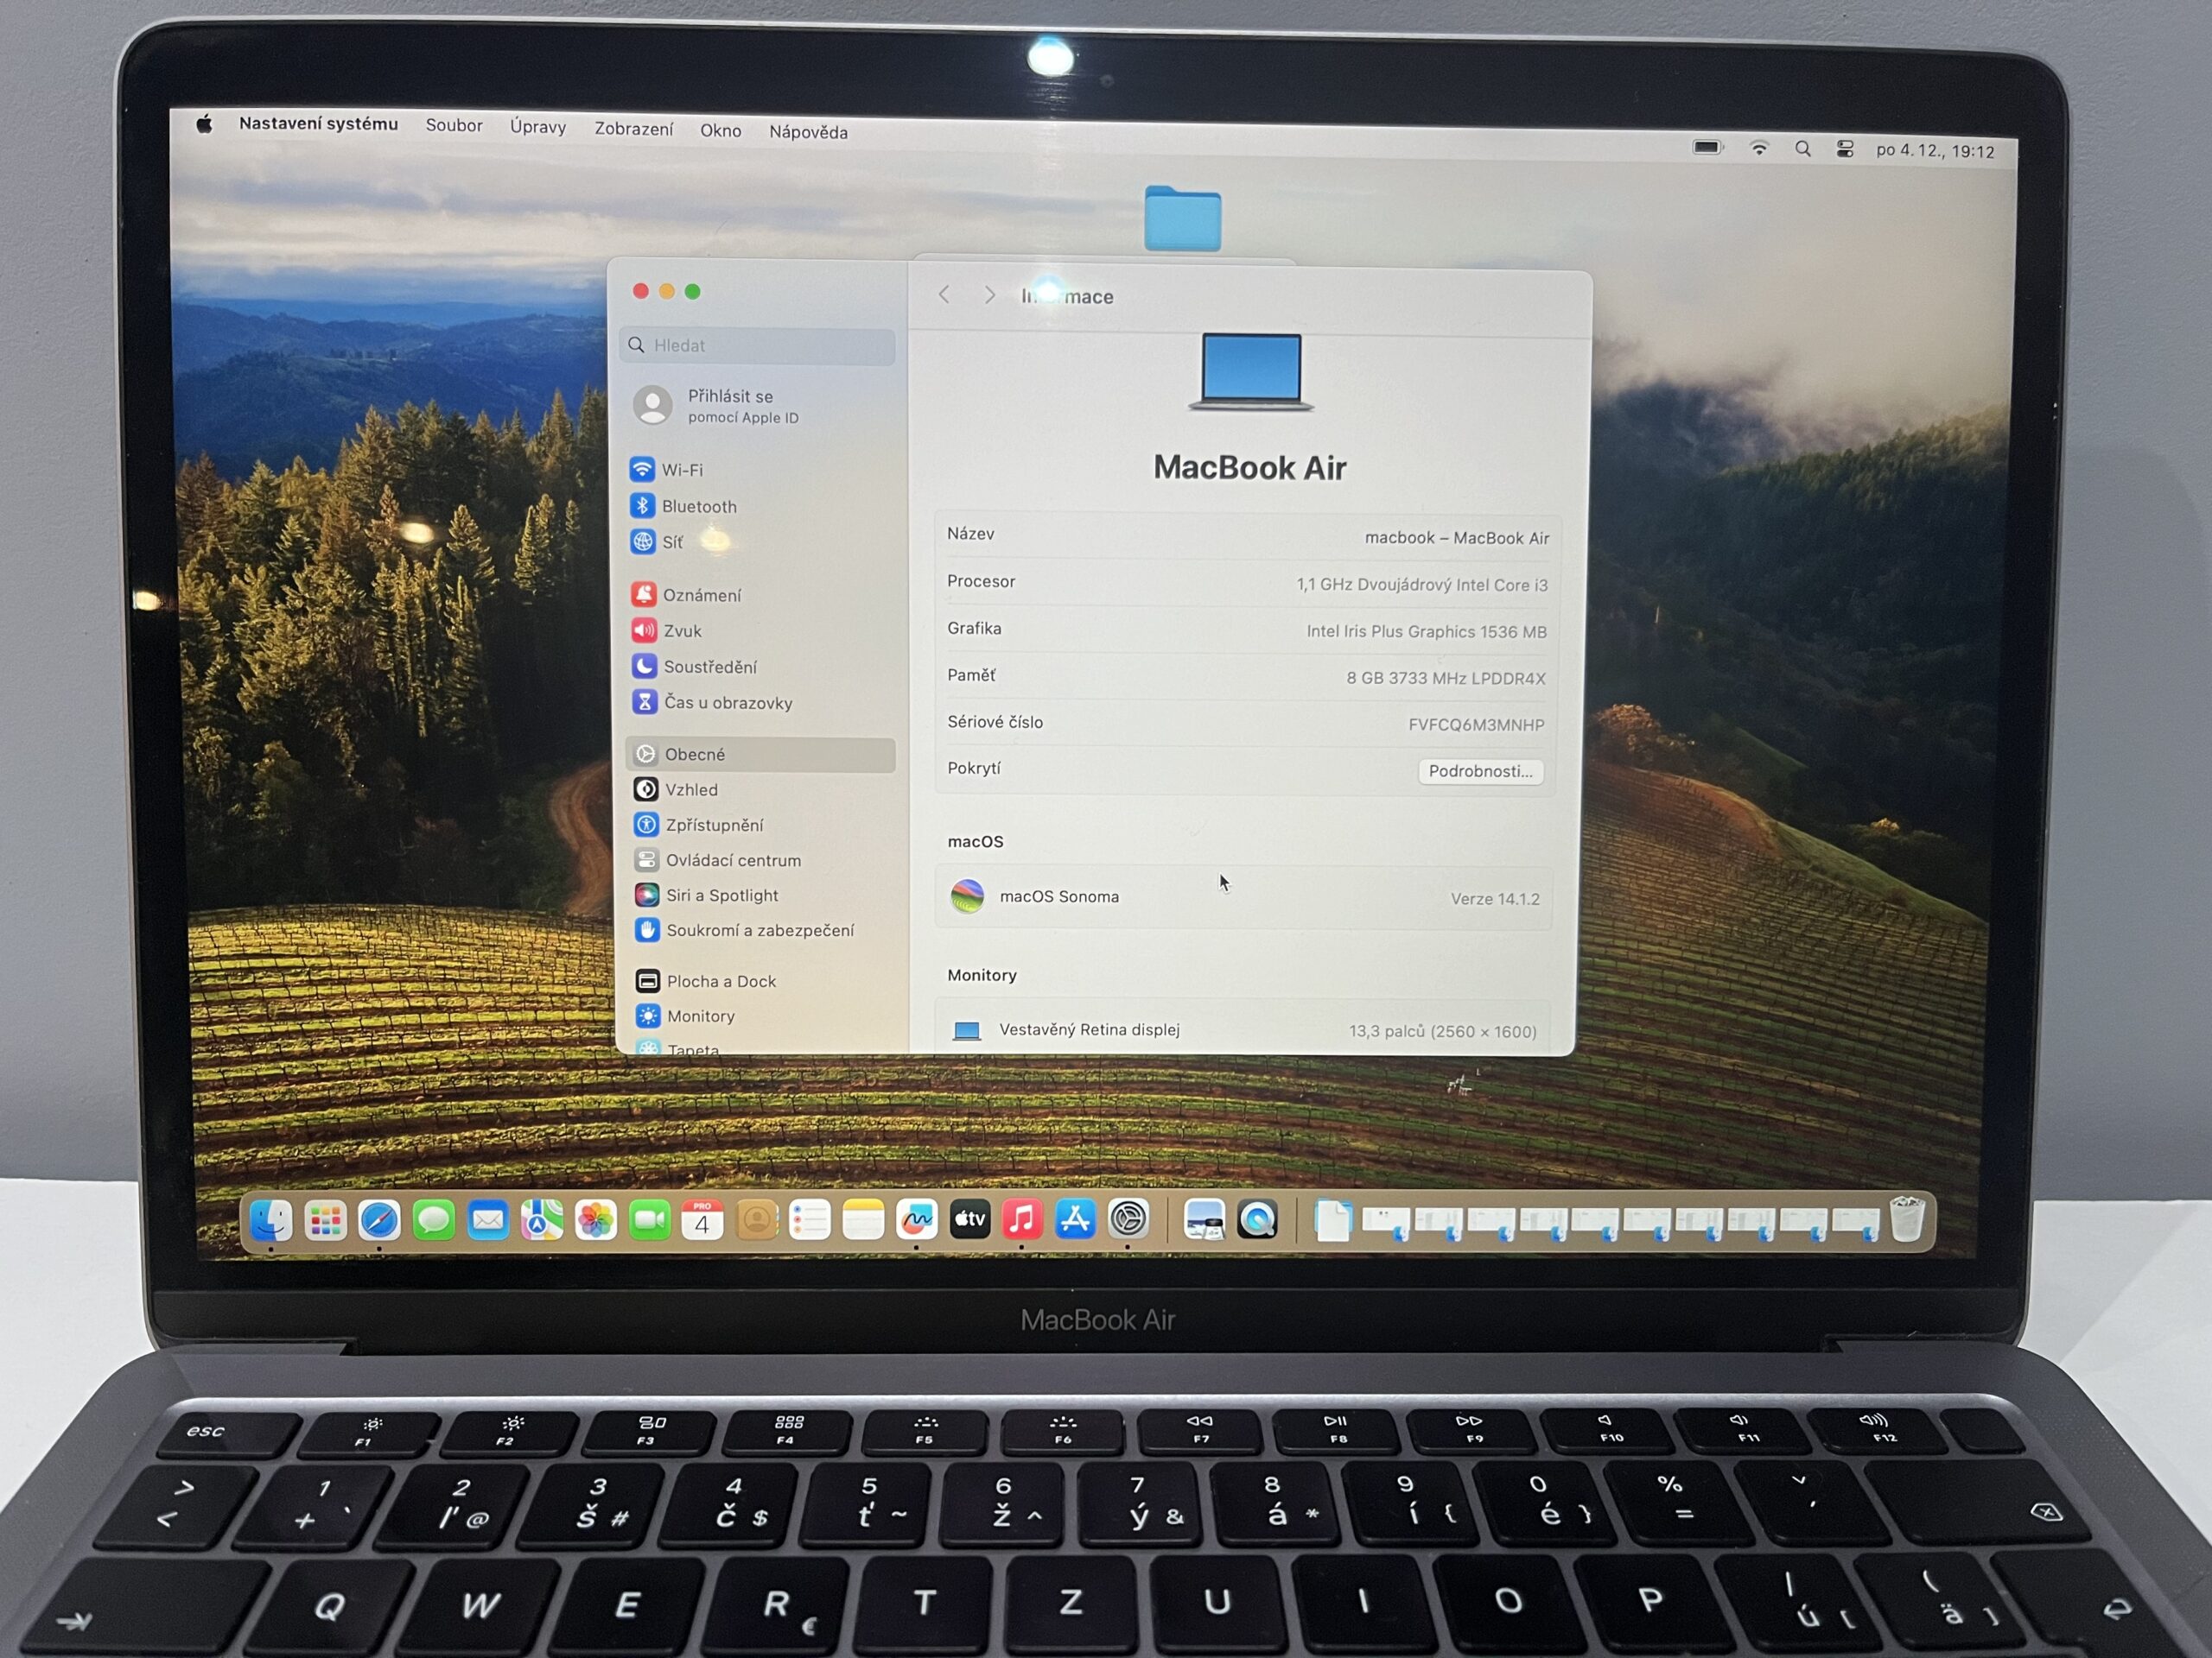This screenshot has width=2212, height=1658.
Task: Click Podrobnosti button for coverage
Action: tap(1479, 771)
